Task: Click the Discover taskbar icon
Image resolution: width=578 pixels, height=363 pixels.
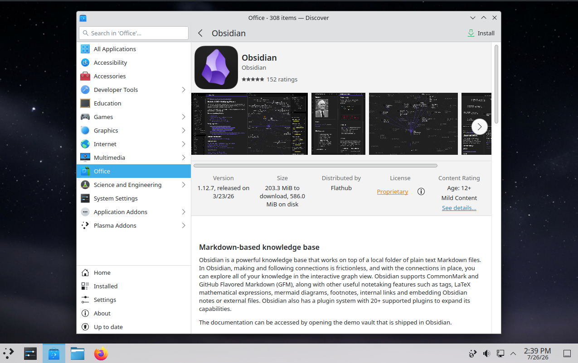Action: (x=54, y=353)
